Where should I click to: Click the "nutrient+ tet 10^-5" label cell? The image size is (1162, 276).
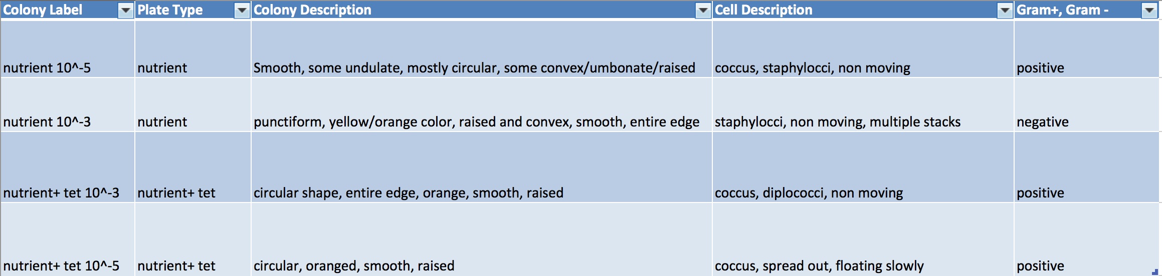click(61, 265)
